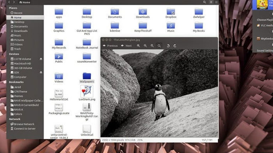The height and width of the screenshot is (153, 273).
Task: Toggle best fit zoom in image viewer
Action: 159,46
